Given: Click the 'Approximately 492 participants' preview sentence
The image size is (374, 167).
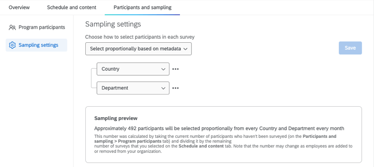Looking at the screenshot, I should (x=219, y=129).
